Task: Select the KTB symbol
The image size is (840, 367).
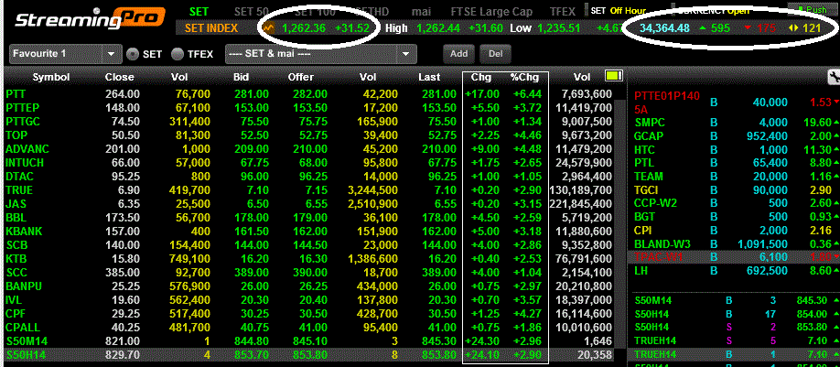Action: click(x=16, y=259)
